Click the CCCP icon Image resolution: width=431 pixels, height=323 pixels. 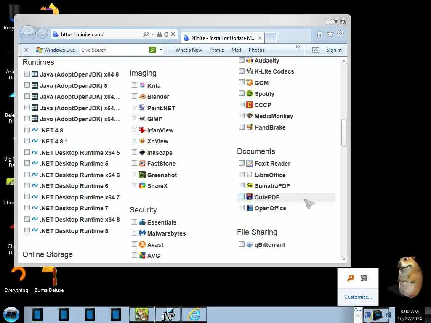tap(250, 105)
